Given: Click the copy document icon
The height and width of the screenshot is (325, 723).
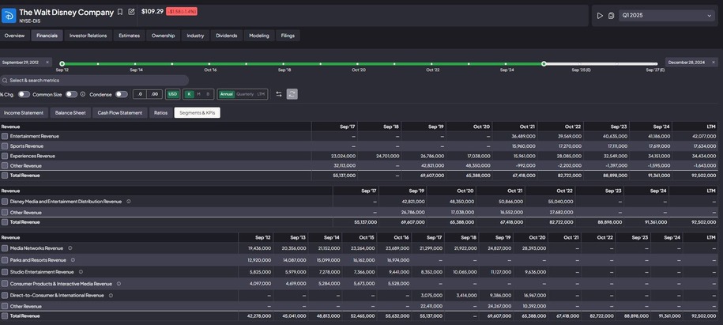Looking at the screenshot, I should point(611,16).
